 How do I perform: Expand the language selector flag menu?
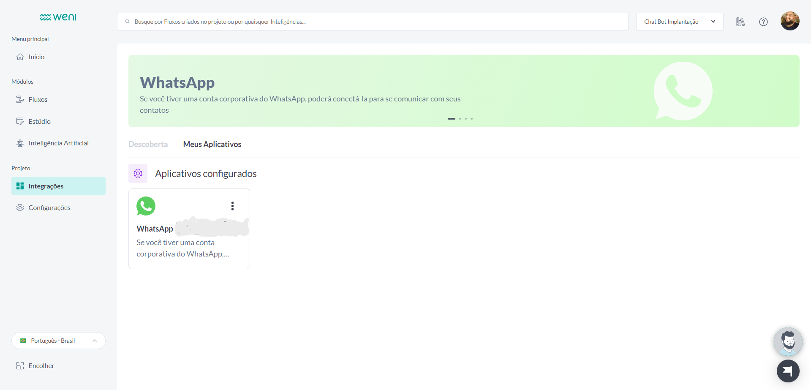point(24,340)
